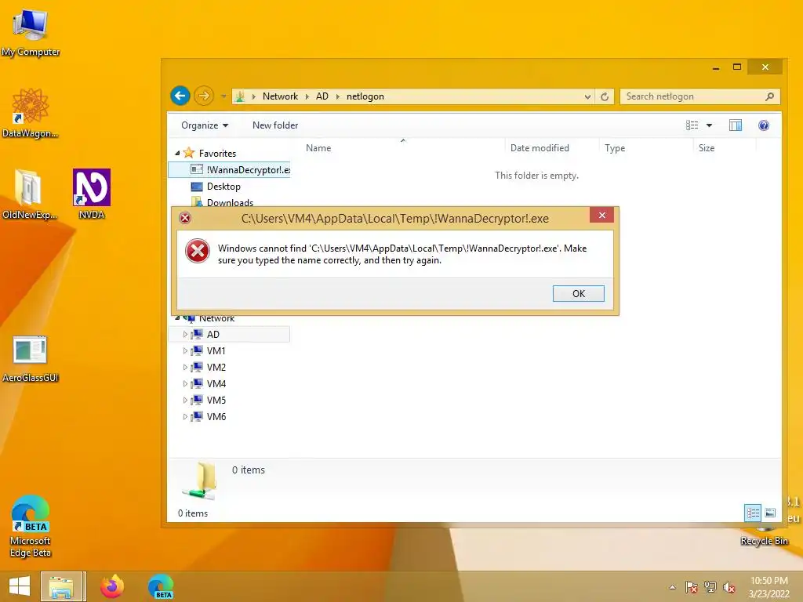Expand address bar history dropdown
Image resolution: width=803 pixels, height=602 pixels.
pos(587,96)
